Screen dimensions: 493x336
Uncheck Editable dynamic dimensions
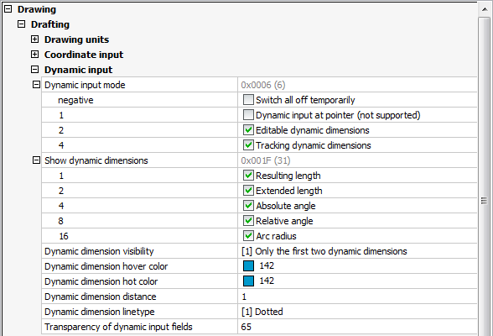[x=248, y=129]
